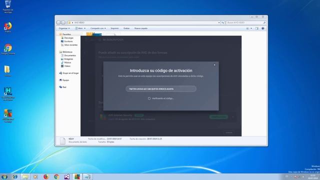Open the HxD editor desktop shortcut

pyautogui.click(x=8, y=93)
